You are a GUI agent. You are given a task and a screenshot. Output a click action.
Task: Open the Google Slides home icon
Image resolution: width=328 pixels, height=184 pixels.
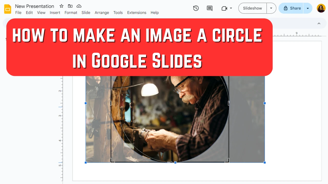7,9
